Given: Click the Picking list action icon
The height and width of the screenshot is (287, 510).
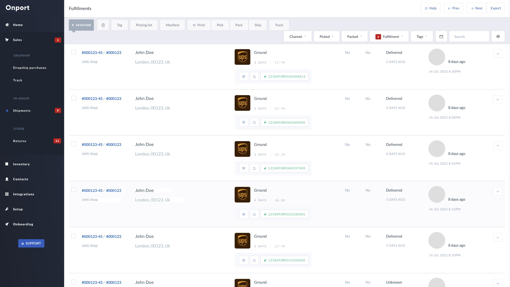Looking at the screenshot, I should click(144, 25).
